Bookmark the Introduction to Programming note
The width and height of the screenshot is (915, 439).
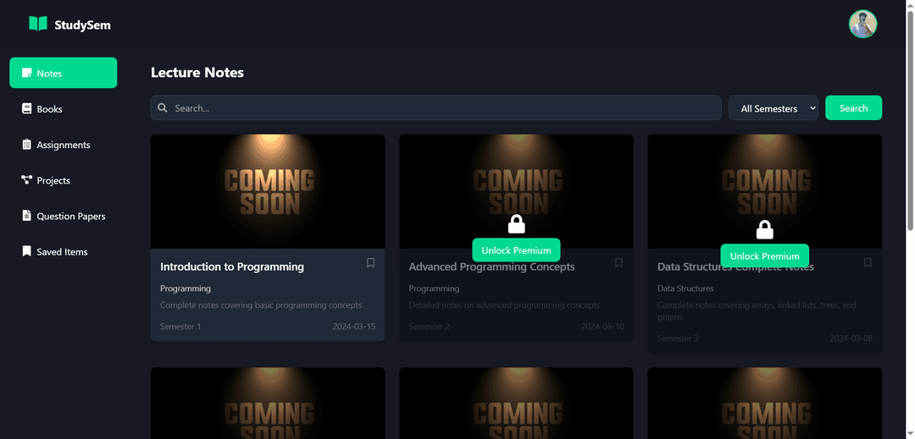(x=370, y=263)
